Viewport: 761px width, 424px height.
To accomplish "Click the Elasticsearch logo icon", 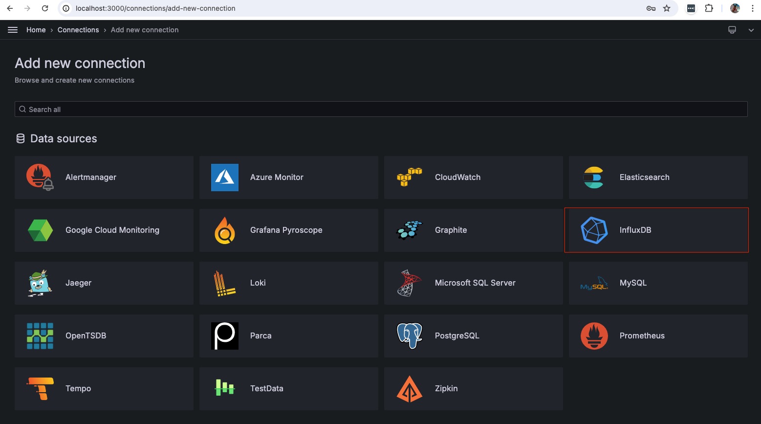I will pos(594,178).
